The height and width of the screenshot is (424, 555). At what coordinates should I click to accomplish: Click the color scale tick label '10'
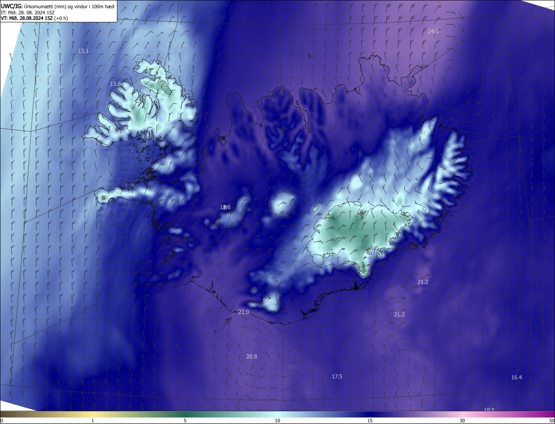277,421
